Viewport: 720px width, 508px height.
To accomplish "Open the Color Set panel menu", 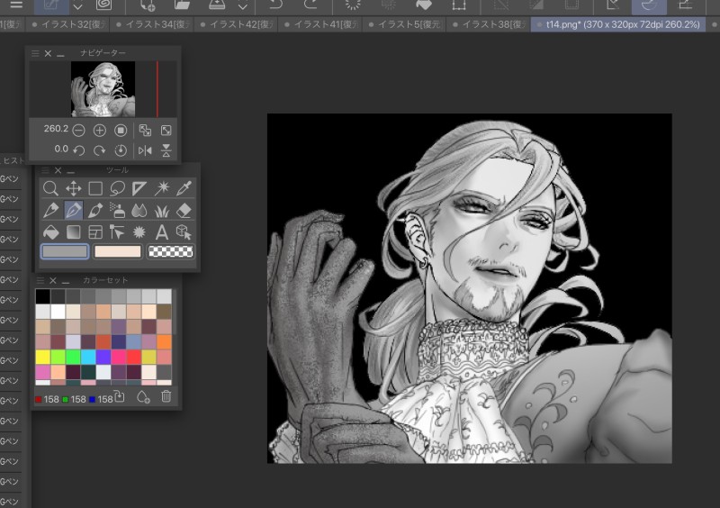I will (x=40, y=281).
